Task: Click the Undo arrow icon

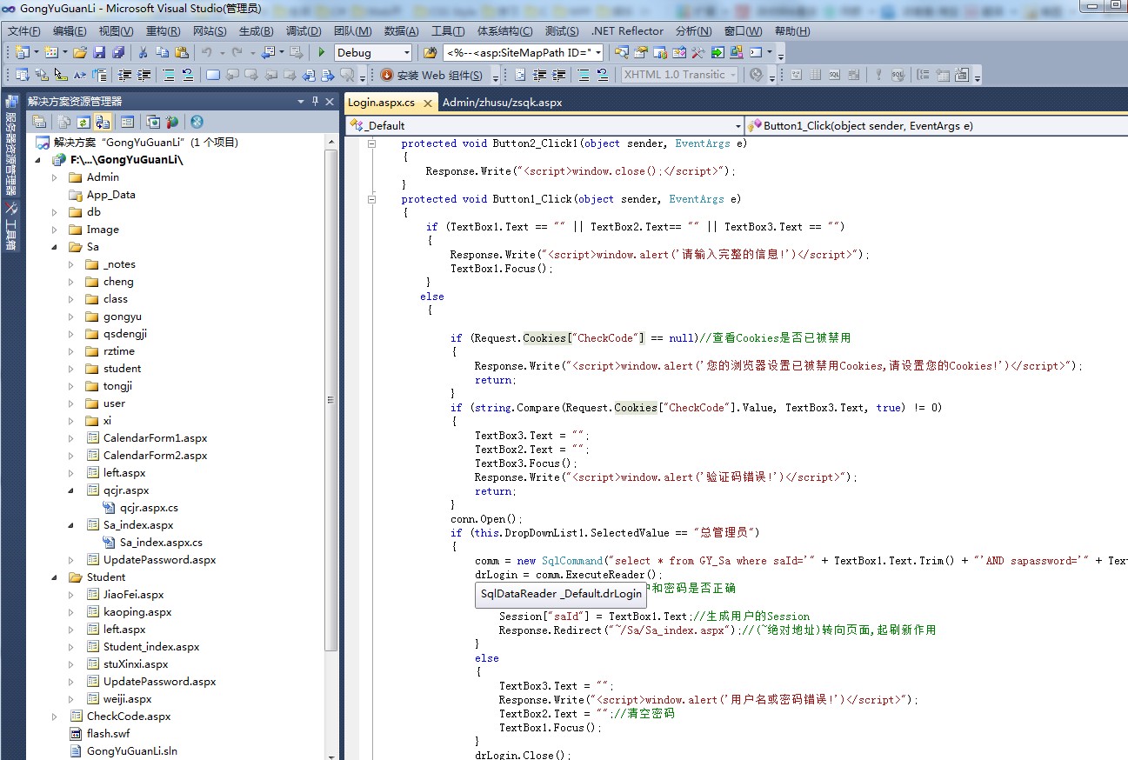Action: (x=207, y=52)
